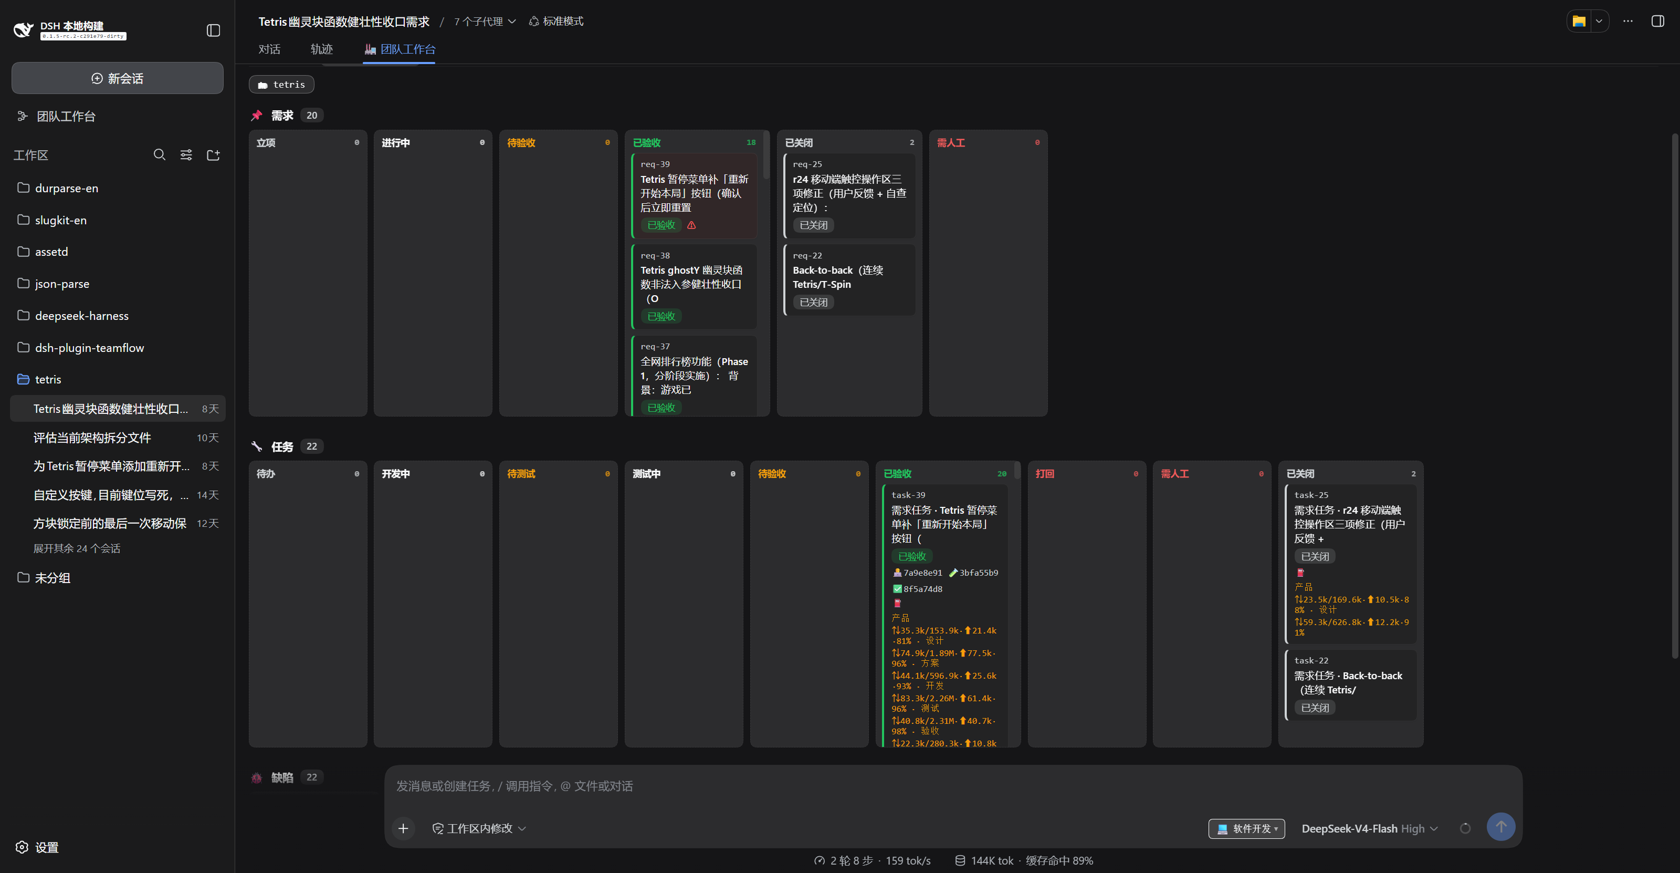
Task: Search workspaces with the magnifier icon
Action: point(159,154)
